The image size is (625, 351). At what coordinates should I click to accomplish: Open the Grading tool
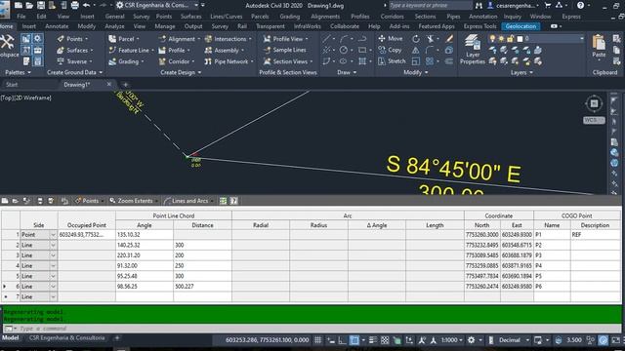(126, 61)
